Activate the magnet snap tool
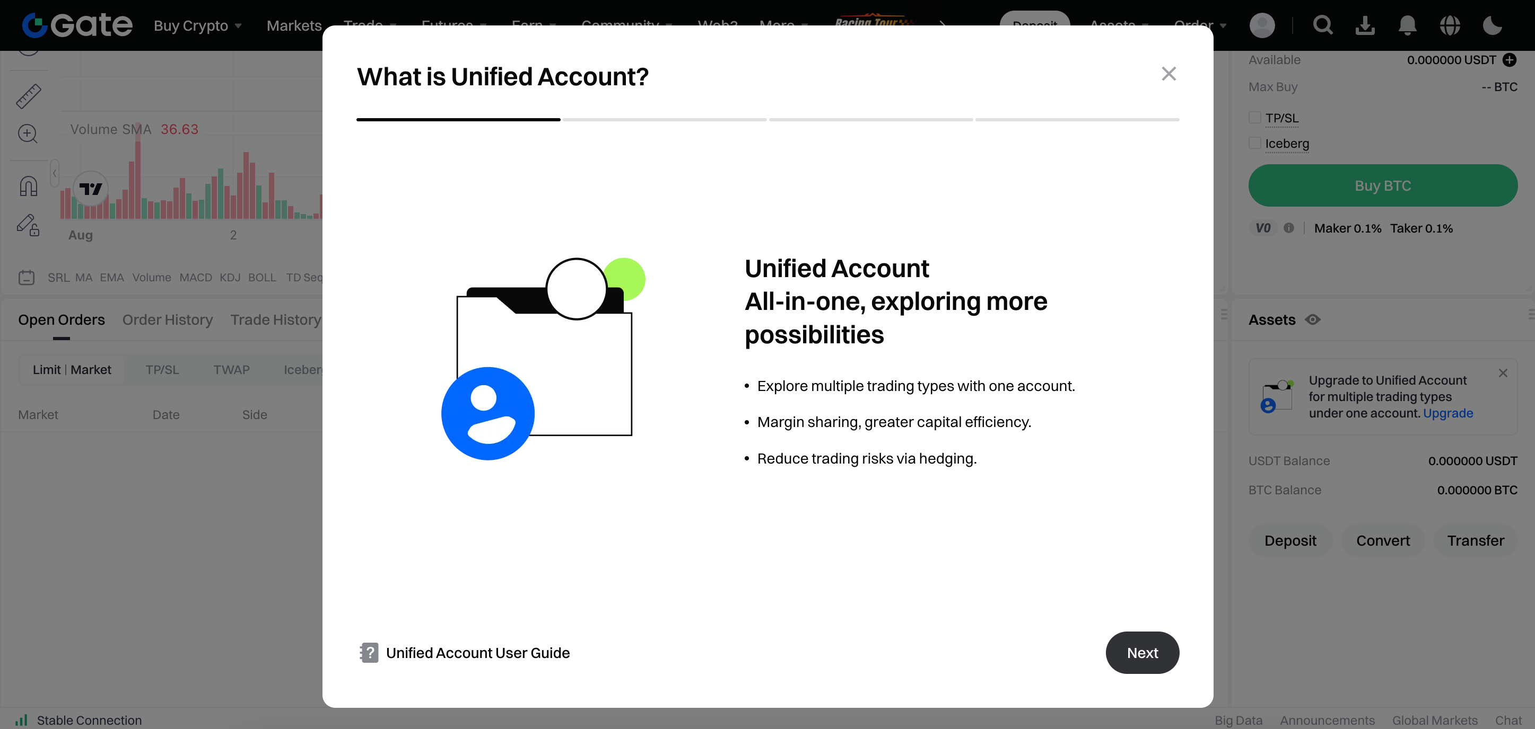 [28, 186]
